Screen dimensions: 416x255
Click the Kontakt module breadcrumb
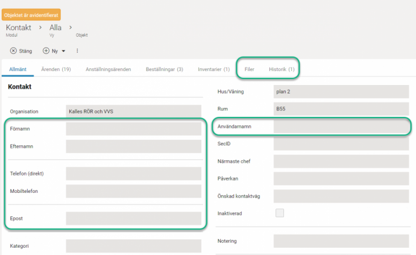pos(18,27)
